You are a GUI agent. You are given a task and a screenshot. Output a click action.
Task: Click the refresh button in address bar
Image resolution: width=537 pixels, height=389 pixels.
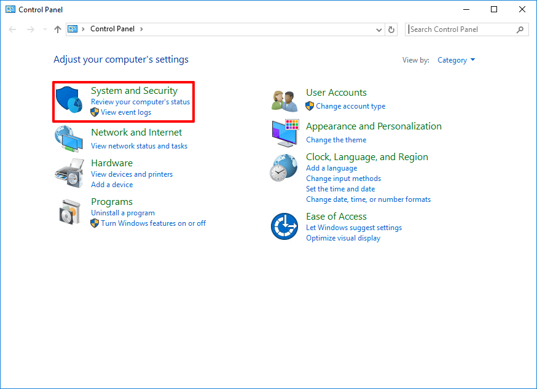(392, 29)
